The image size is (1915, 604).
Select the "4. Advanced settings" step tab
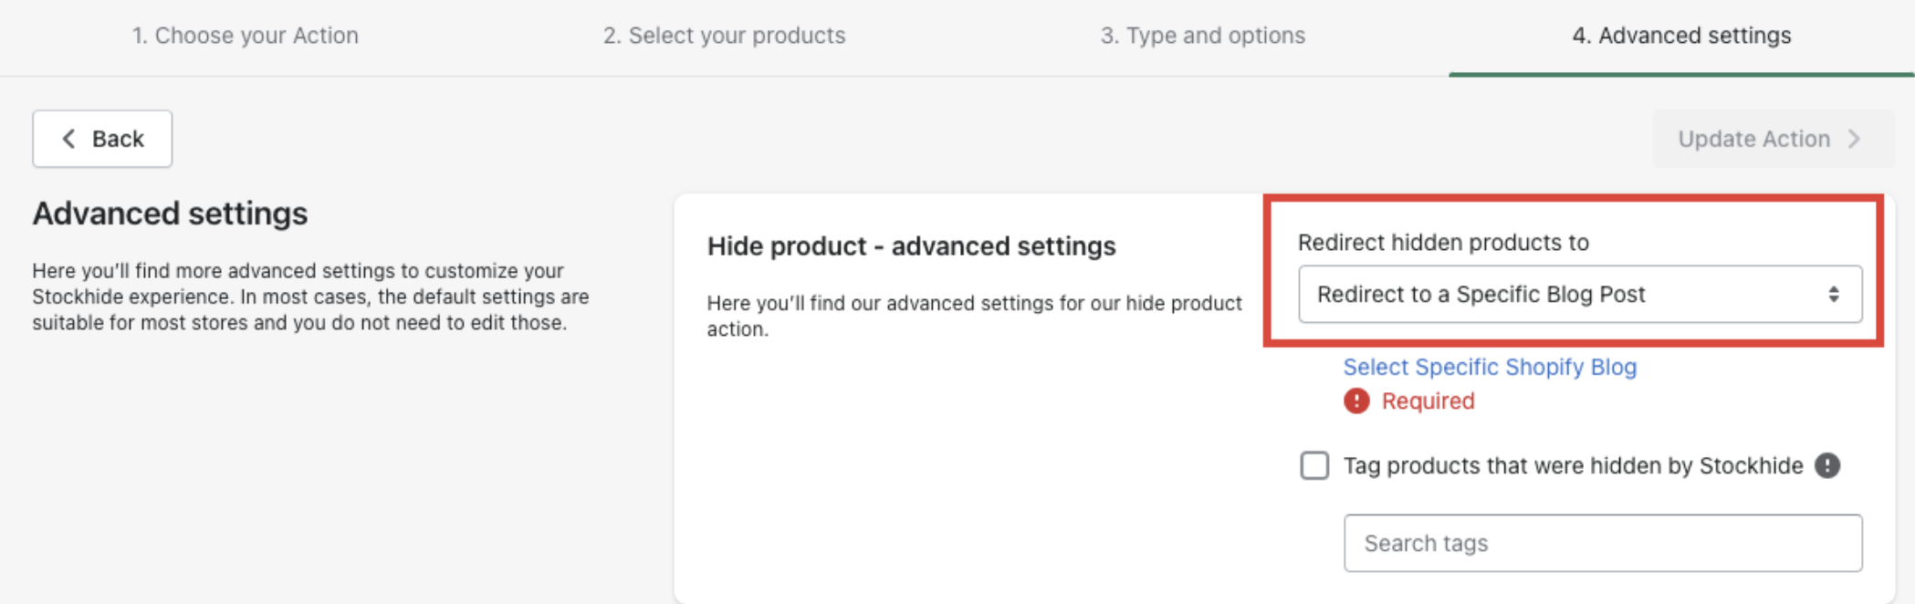pyautogui.click(x=1680, y=36)
